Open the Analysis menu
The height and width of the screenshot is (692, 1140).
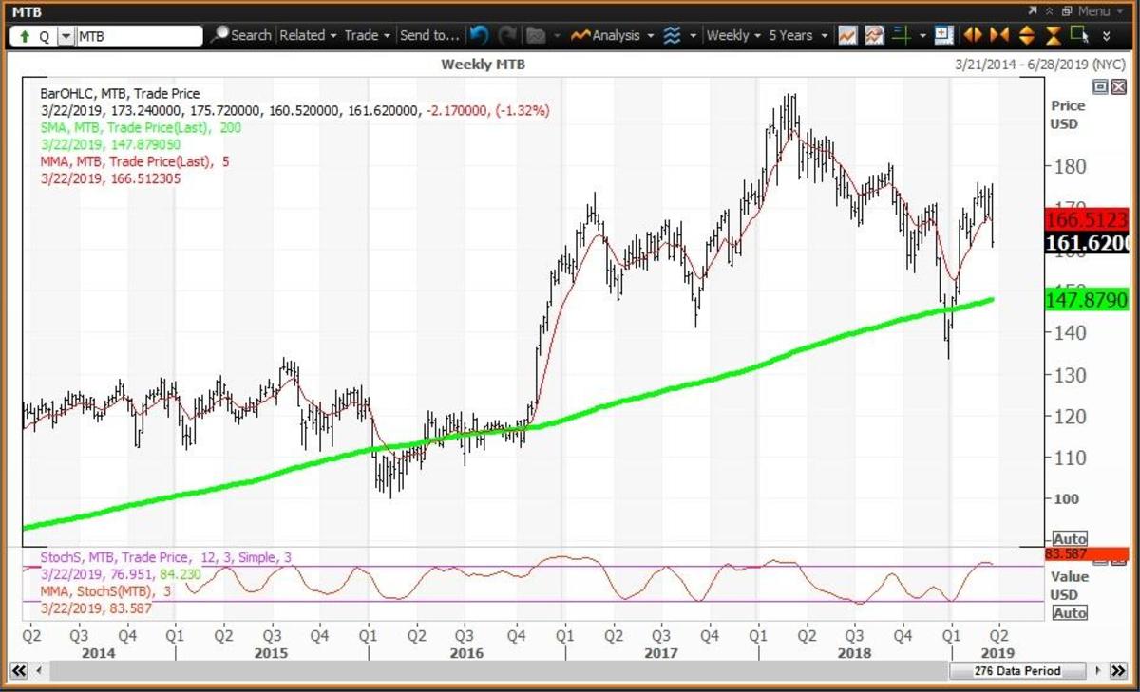pos(613,35)
